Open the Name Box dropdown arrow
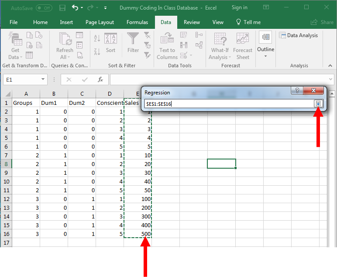 click(x=43, y=80)
